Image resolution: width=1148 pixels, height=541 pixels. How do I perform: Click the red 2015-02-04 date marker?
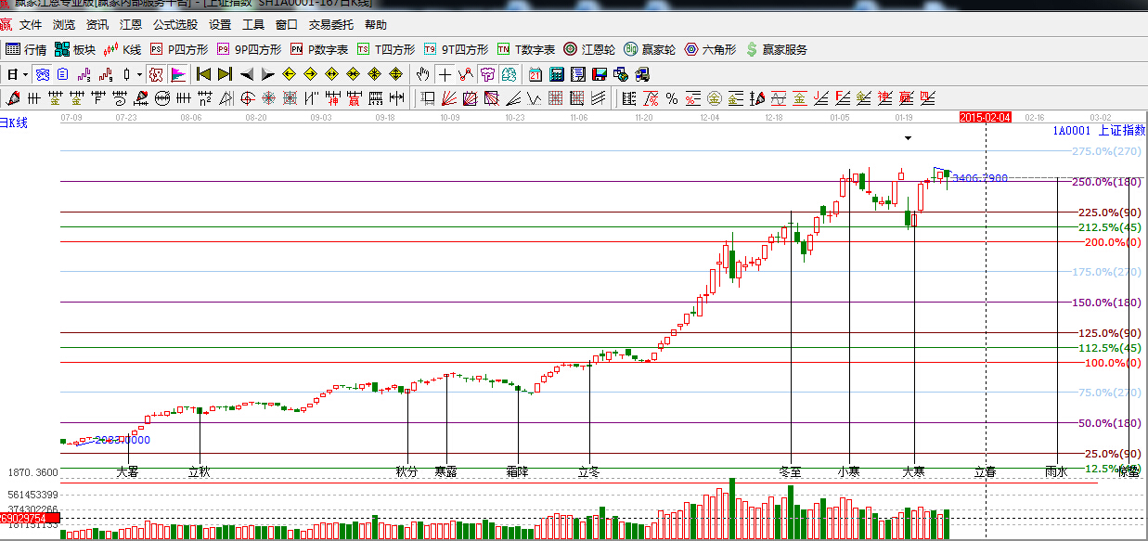[x=984, y=118]
